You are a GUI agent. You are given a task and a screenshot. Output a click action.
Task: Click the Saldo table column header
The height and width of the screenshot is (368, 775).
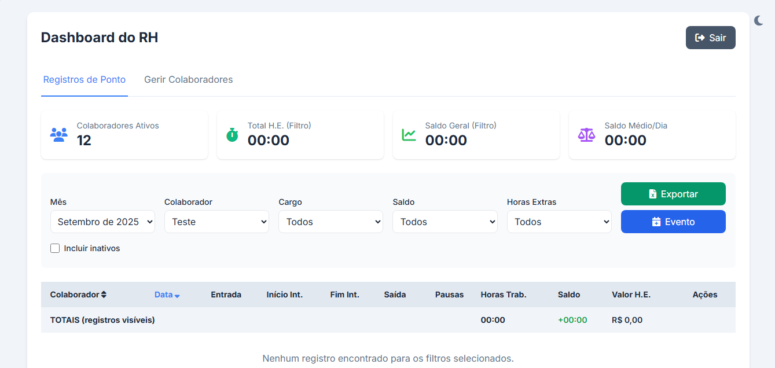coord(569,295)
